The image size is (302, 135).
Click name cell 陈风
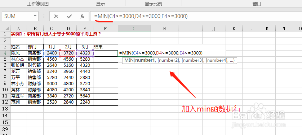18,53
